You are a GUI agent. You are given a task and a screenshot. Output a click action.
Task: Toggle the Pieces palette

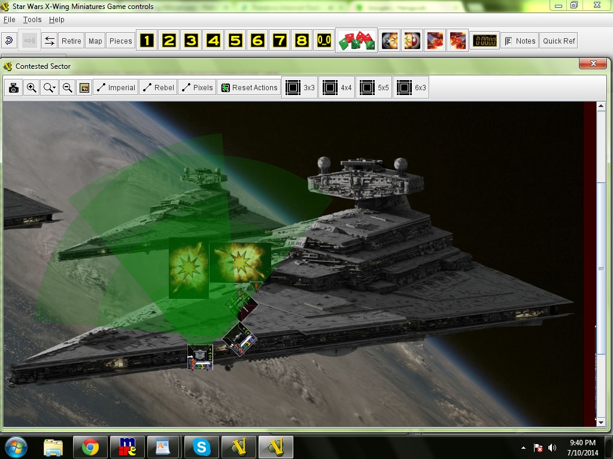(x=120, y=41)
